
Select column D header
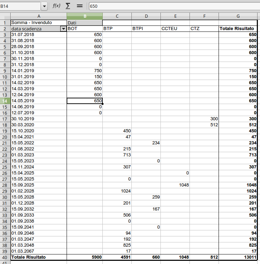tap(146, 16)
